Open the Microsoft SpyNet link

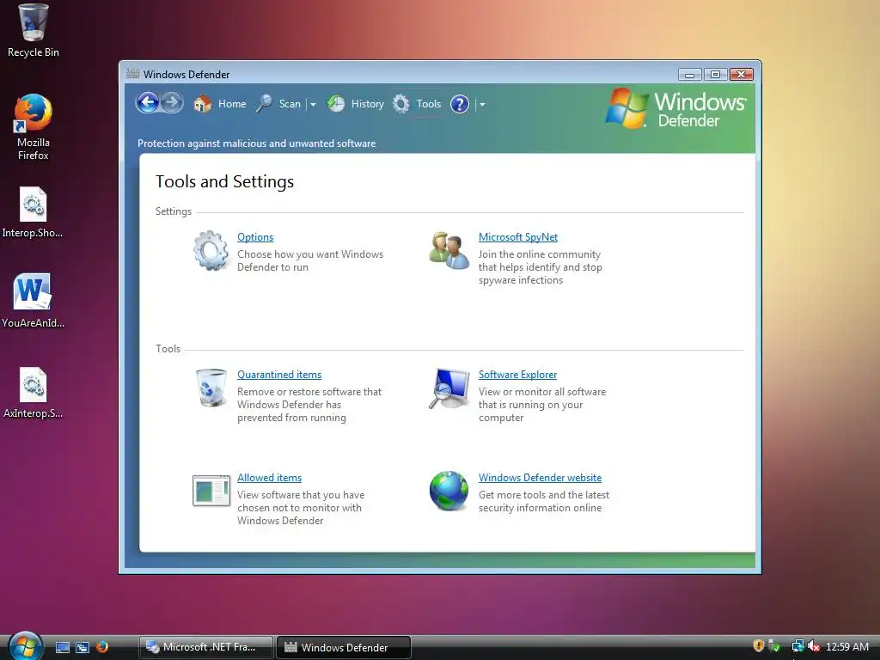(518, 237)
